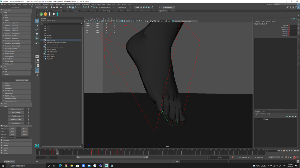Pick the Move tool in toolbox
This screenshot has height=168, width=300.
coord(37,34)
